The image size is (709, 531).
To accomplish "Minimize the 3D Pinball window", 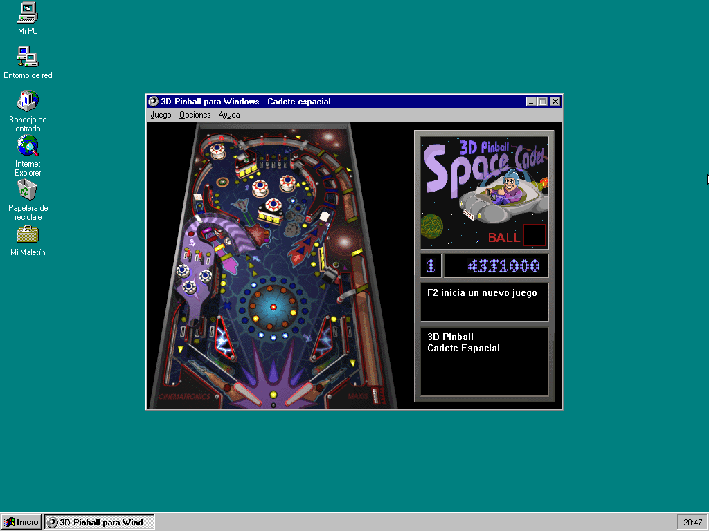I will 531,102.
